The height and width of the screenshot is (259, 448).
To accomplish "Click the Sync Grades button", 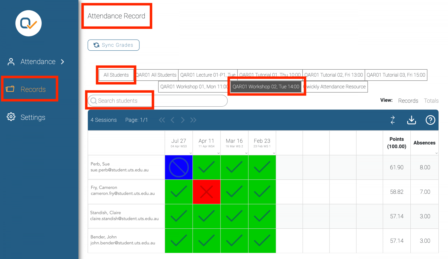I will point(113,45).
